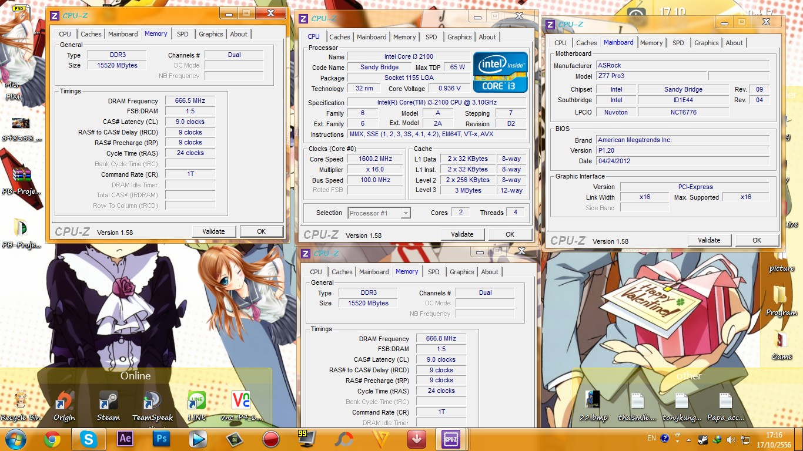The height and width of the screenshot is (451, 803).
Task: Open Adobe After Effects from the taskbar
Action: pos(125,439)
